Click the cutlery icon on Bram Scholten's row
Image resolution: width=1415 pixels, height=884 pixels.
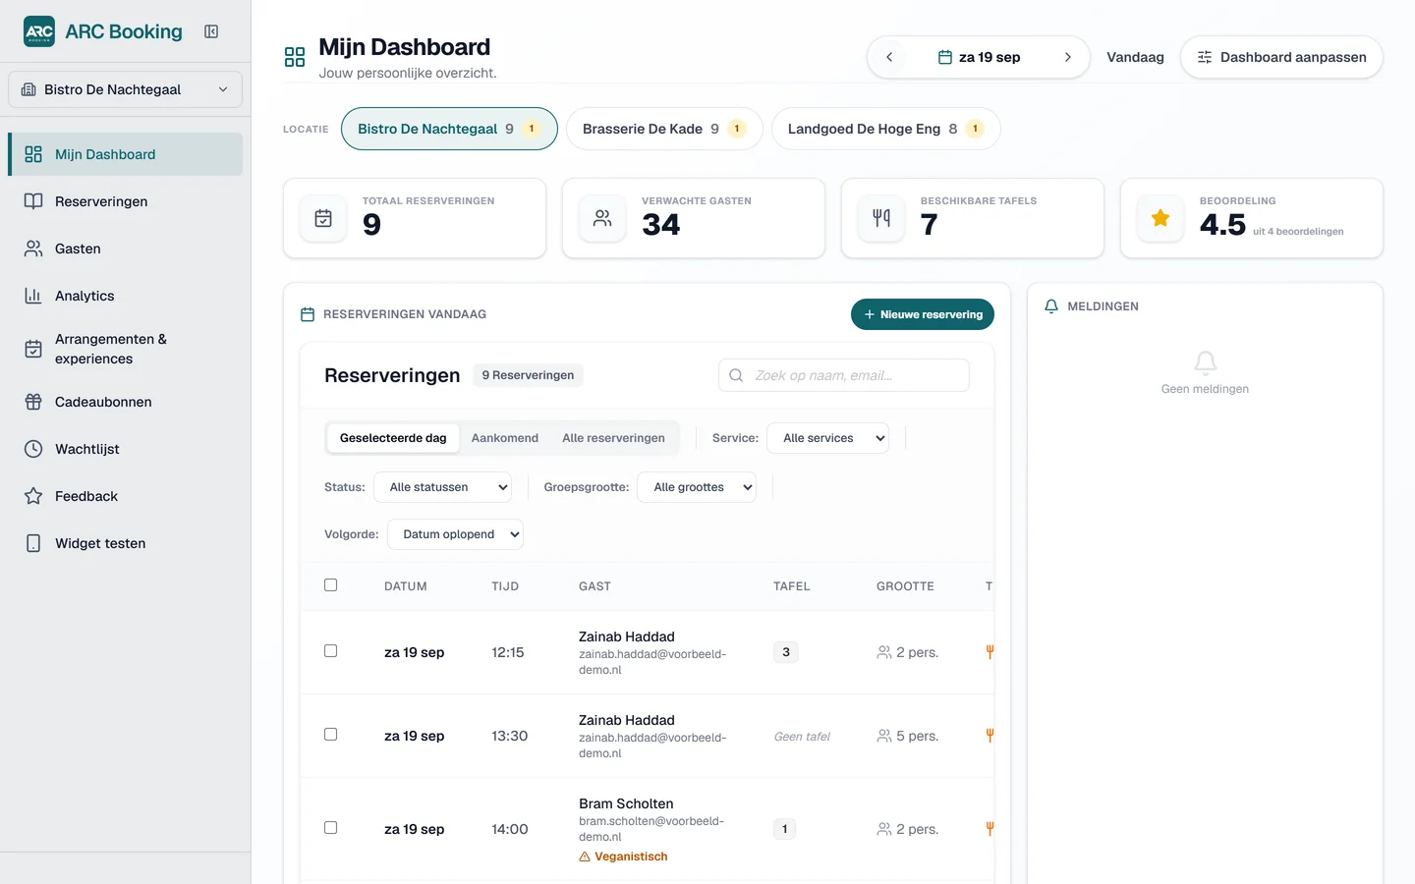click(990, 828)
